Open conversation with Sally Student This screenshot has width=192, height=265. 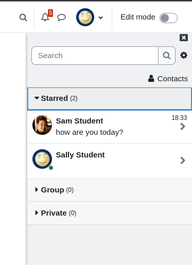(x=110, y=161)
